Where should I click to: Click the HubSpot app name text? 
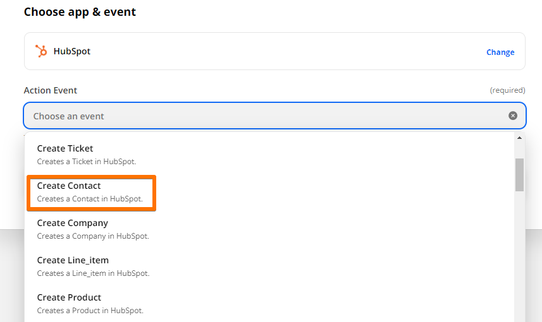72,51
